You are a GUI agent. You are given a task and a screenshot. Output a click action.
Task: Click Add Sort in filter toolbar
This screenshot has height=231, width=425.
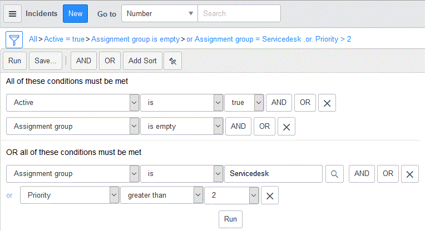pyautogui.click(x=142, y=61)
